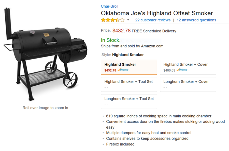The height and width of the screenshot is (151, 229).
Task: Expand the star rating breakdown arrow
Action: (128, 20)
